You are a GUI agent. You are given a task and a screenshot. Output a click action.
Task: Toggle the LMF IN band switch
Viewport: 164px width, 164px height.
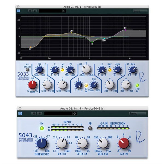click(x=63, y=70)
